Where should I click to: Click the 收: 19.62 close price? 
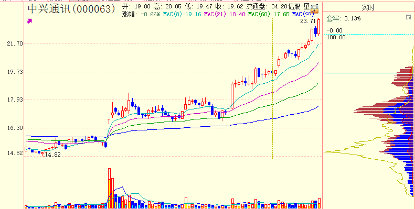tap(229, 6)
